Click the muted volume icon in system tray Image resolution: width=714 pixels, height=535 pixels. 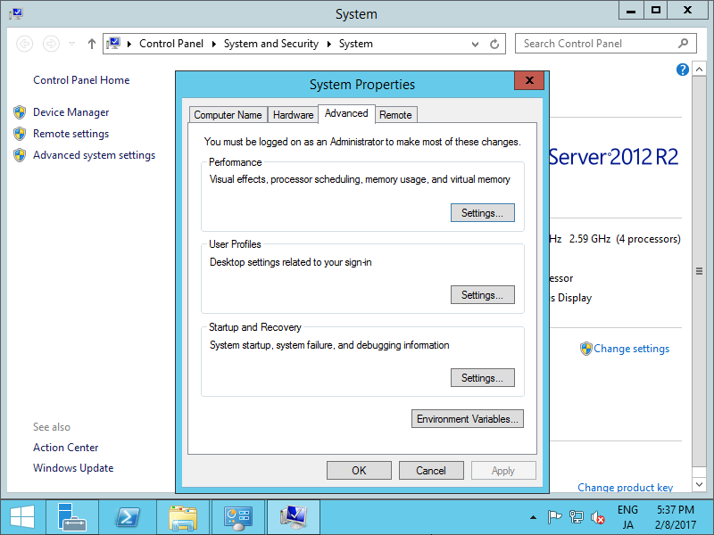pyautogui.click(x=598, y=516)
